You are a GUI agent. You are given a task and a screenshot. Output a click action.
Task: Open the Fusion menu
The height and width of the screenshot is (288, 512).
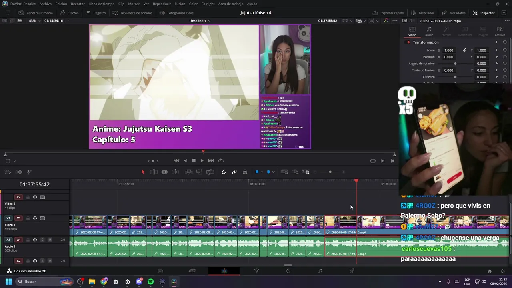tap(180, 4)
